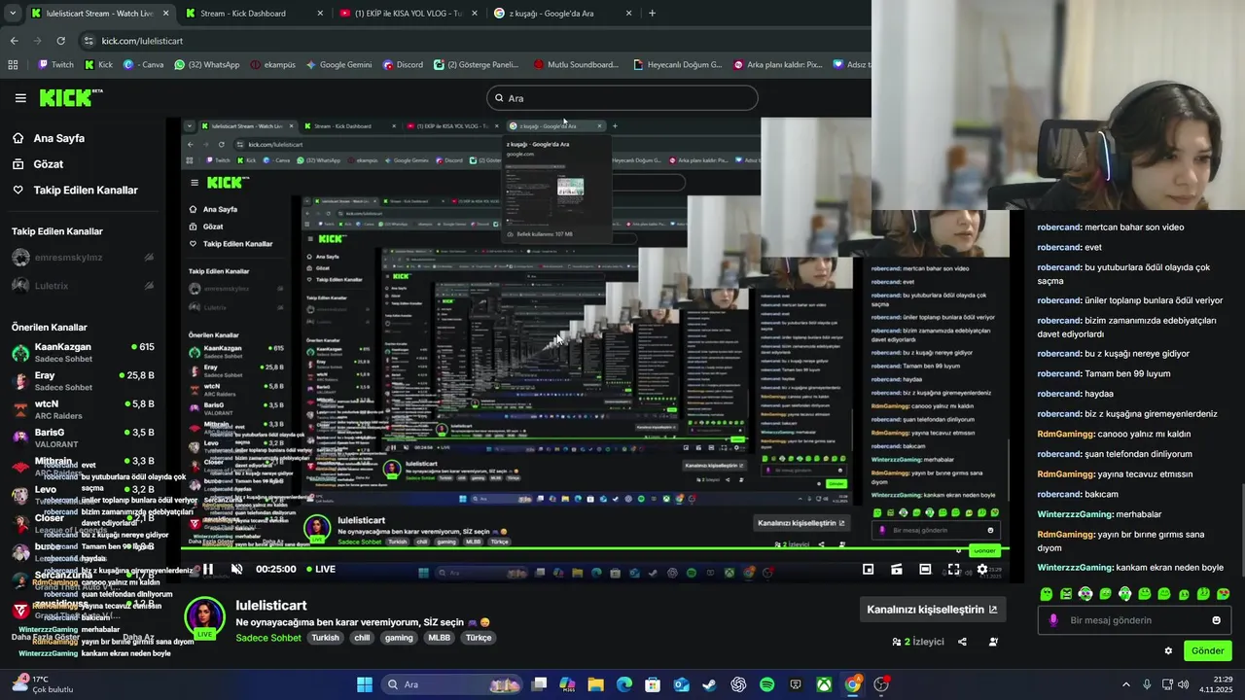Go to Ana Sayfa in sidebar
1245x700 pixels.
(58, 138)
